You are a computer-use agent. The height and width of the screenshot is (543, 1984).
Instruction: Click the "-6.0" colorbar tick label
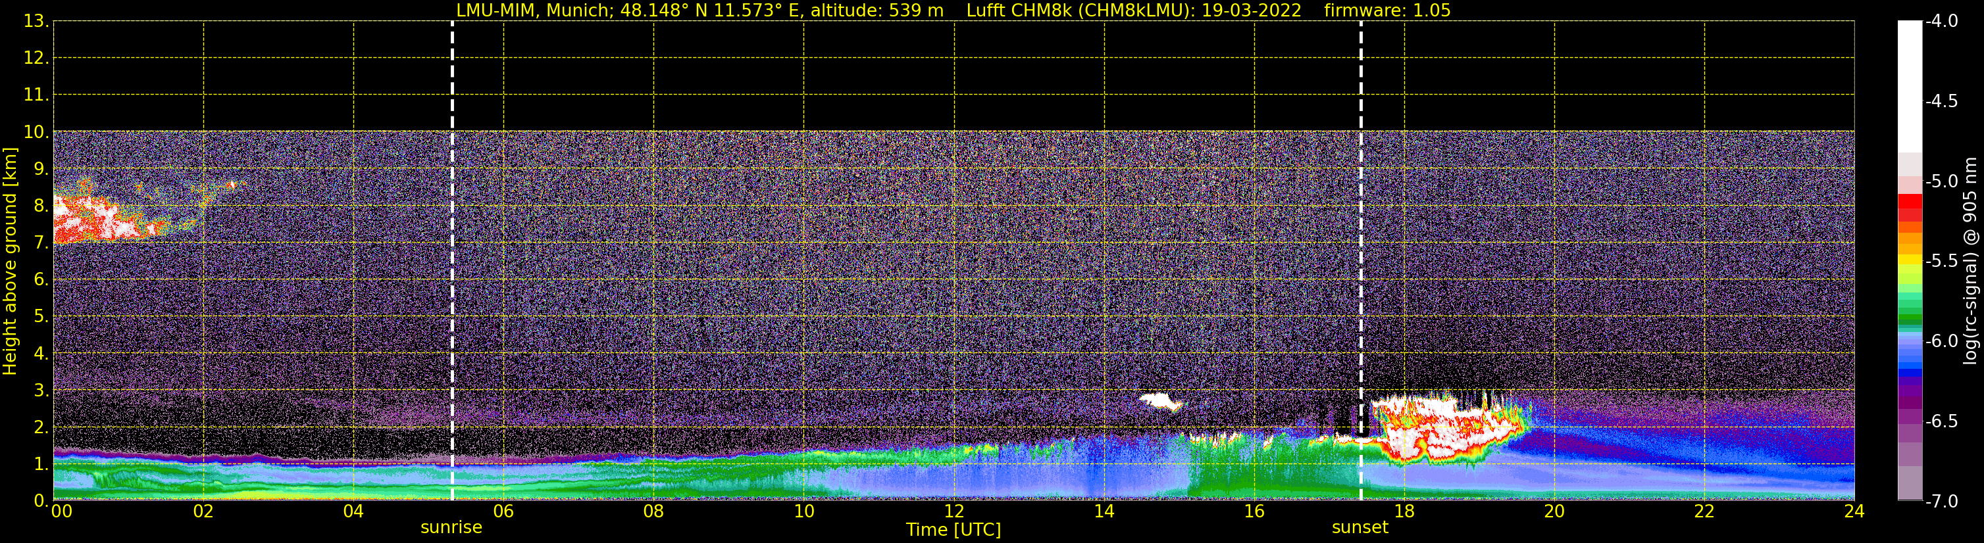pyautogui.click(x=1942, y=341)
